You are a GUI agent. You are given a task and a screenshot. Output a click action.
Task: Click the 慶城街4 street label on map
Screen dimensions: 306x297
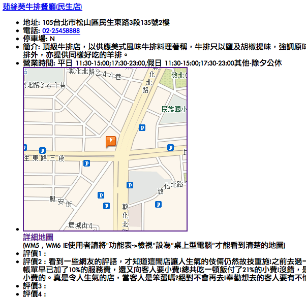80,225
